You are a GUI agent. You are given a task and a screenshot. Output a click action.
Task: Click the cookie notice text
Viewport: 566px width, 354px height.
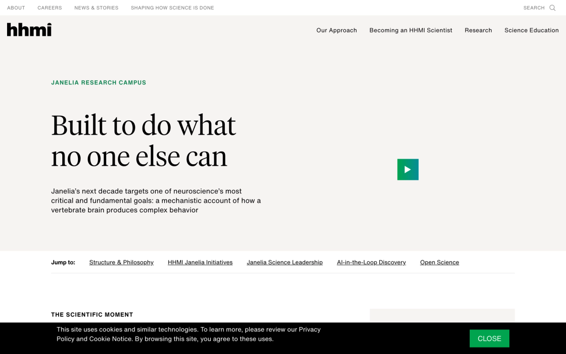[x=189, y=334]
